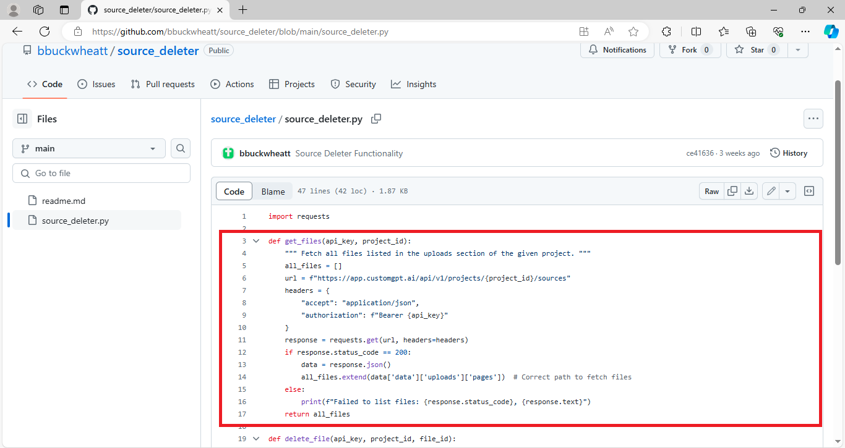Open Copilot in the browser sidebar
This screenshot has height=448, width=845.
coord(831,31)
